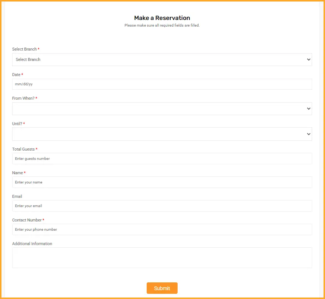Click the Enter your name field
325x299 pixels.
click(162, 182)
